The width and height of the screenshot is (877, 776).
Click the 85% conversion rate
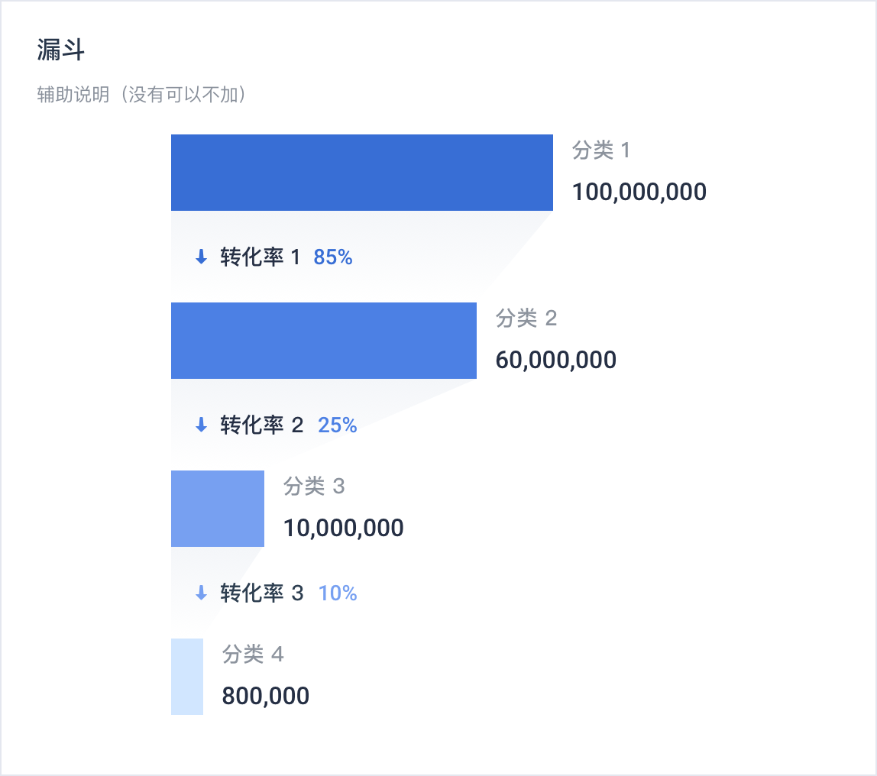[x=333, y=257]
